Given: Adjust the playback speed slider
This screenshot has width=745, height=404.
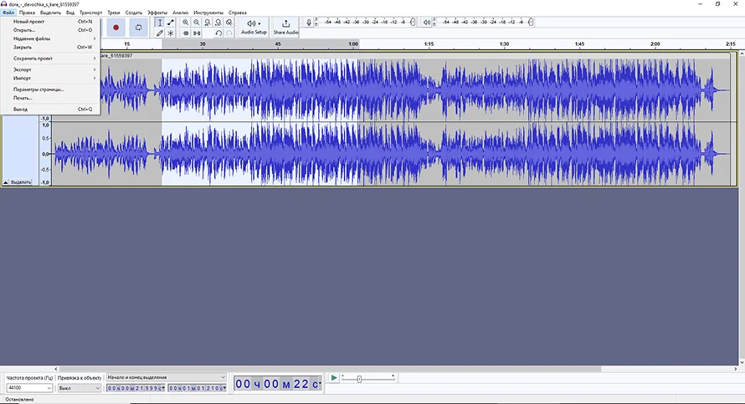Looking at the screenshot, I should coord(359,379).
